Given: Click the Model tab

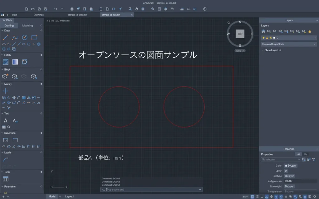Looking at the screenshot, I should point(52,197).
